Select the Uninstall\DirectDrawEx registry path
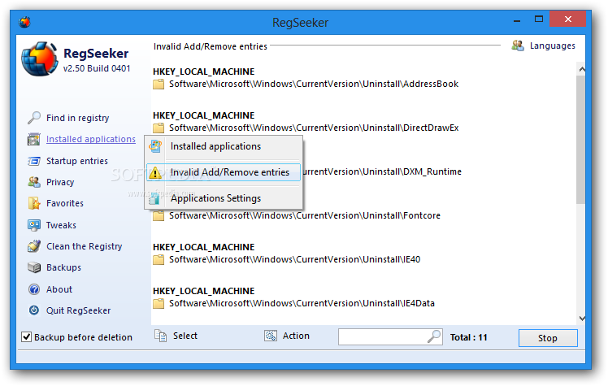 click(x=314, y=128)
